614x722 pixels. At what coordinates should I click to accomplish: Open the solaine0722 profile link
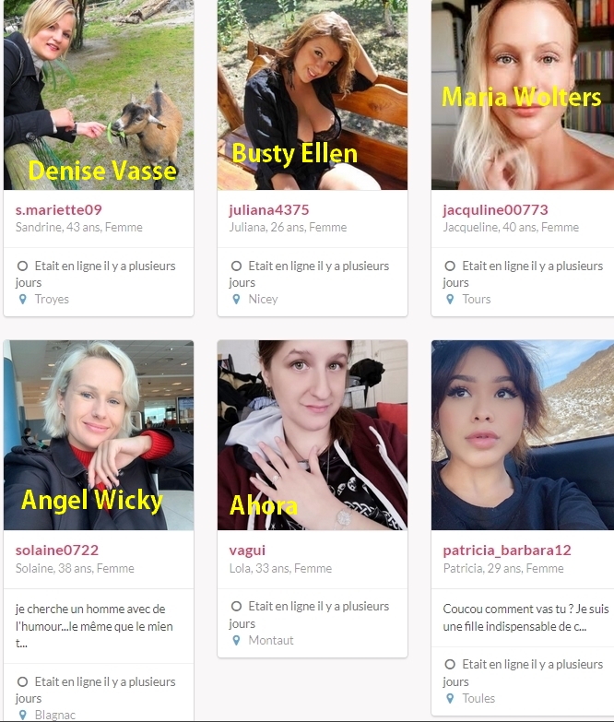(57, 550)
